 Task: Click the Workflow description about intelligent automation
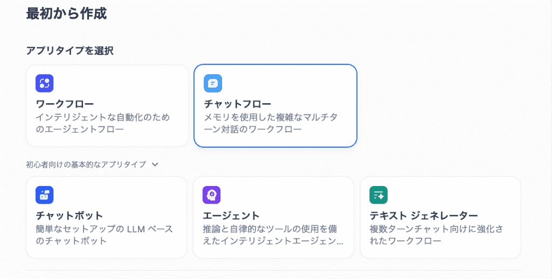(102, 123)
